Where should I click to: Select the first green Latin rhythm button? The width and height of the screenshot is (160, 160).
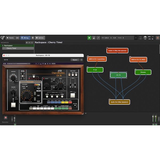[x=56, y=109]
